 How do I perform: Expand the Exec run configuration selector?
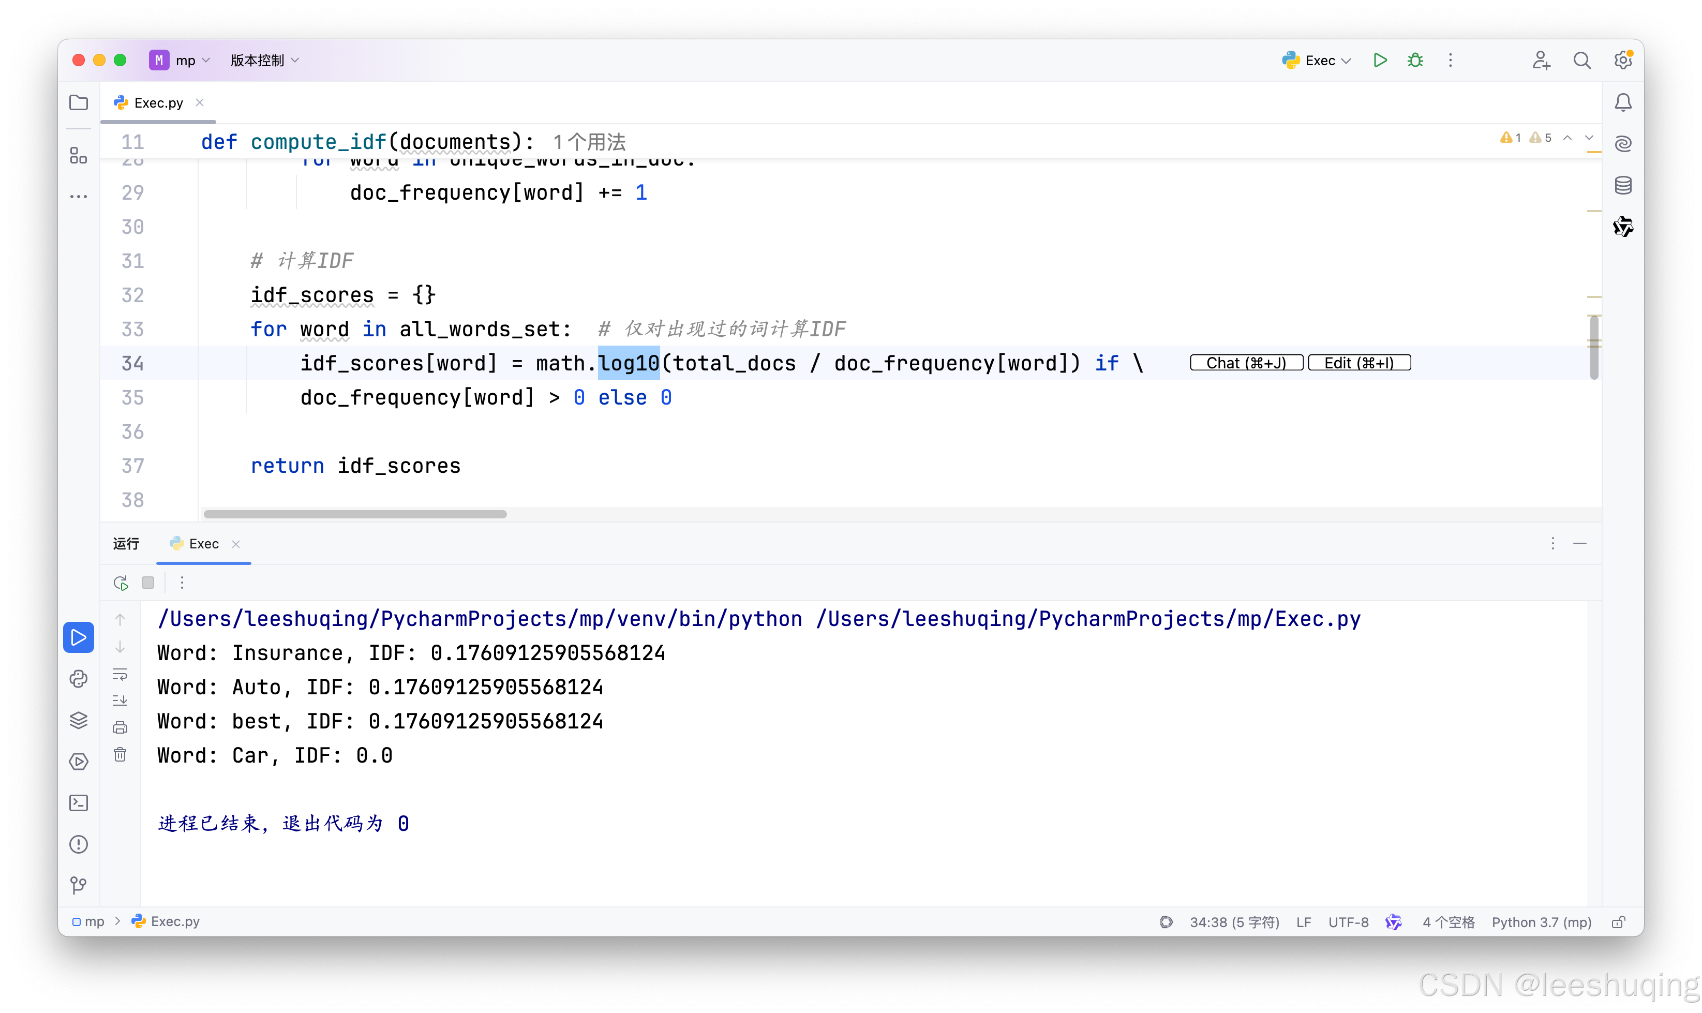(x=1320, y=60)
